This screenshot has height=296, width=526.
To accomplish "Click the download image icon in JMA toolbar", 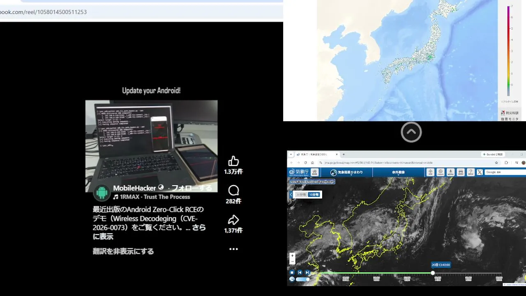I will click(450, 172).
